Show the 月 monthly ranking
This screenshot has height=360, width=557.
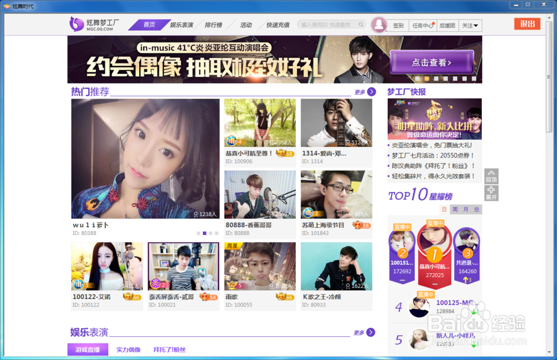(466, 209)
